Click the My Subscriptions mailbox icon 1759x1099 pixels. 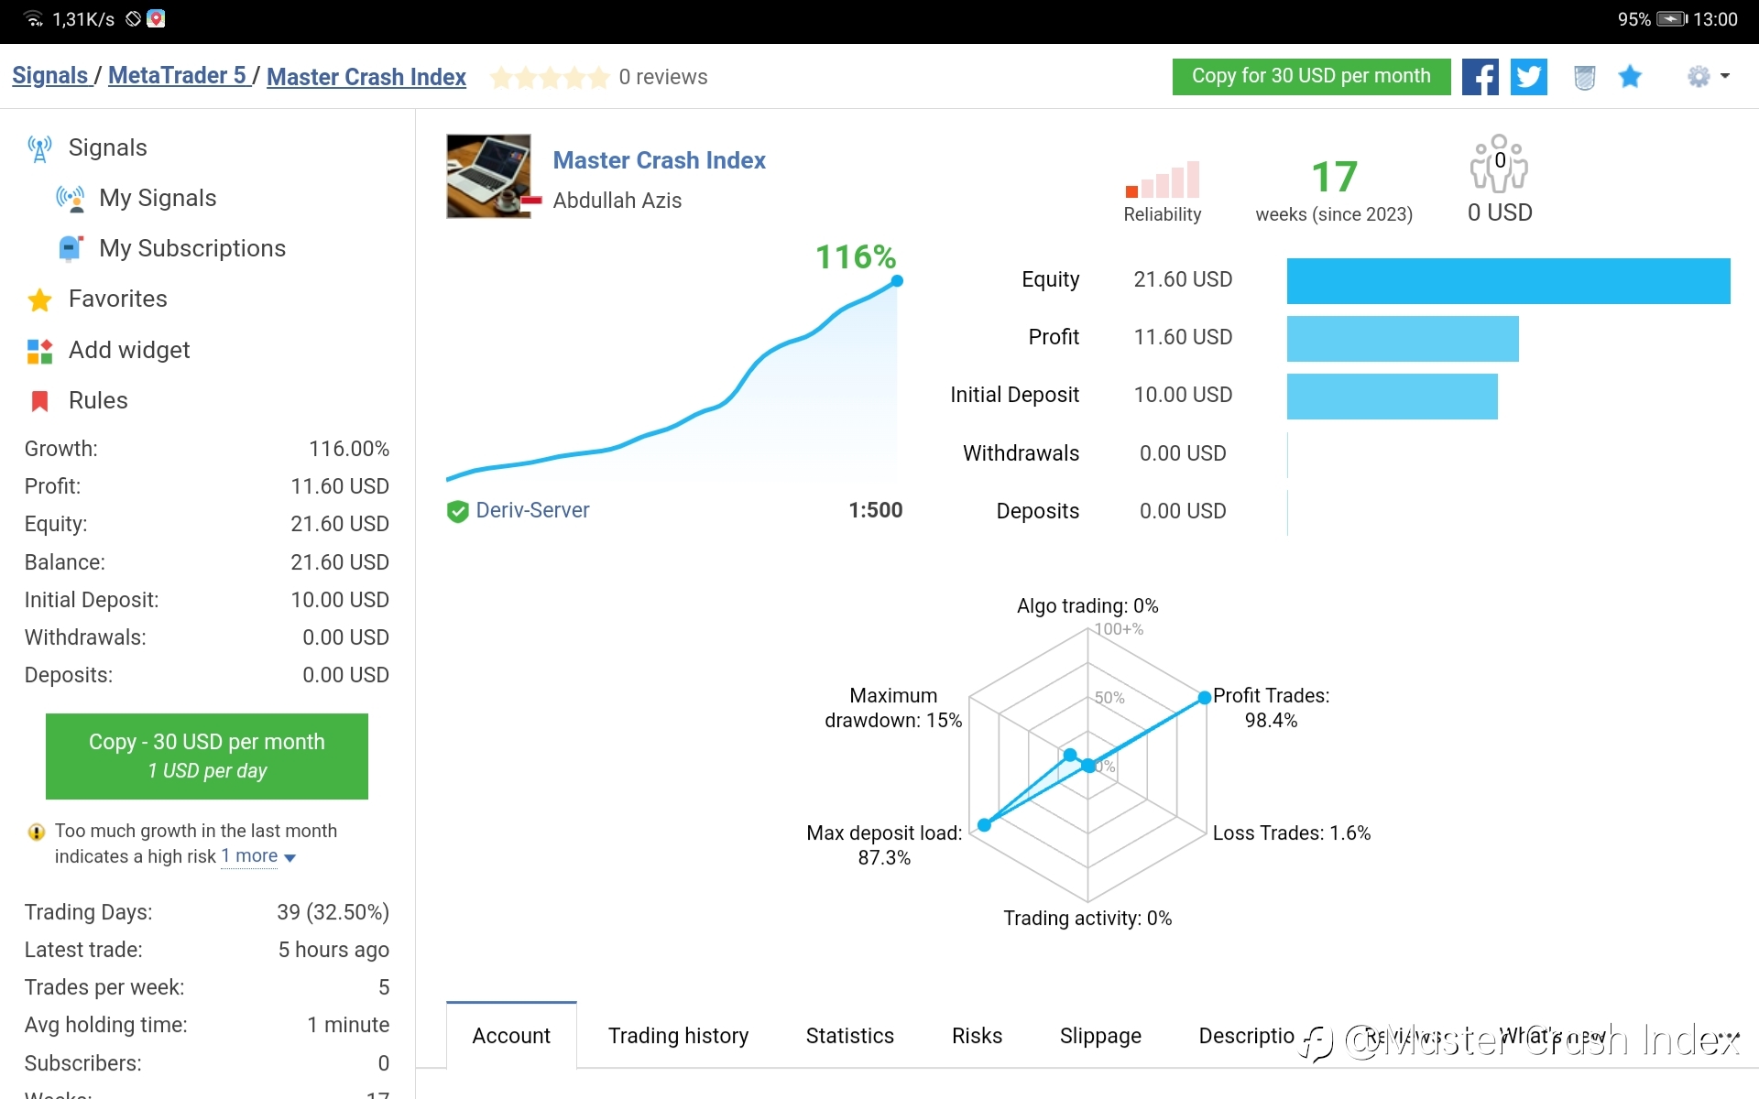71,249
